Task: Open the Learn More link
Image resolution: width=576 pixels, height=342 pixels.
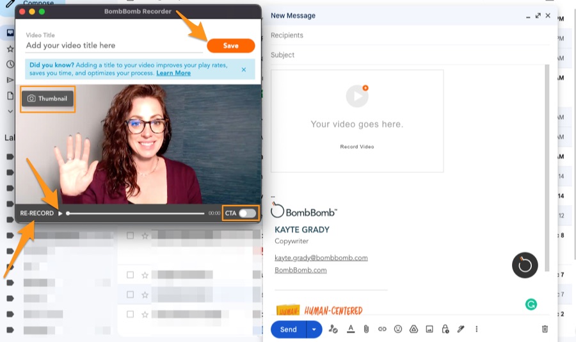Action: 173,73
